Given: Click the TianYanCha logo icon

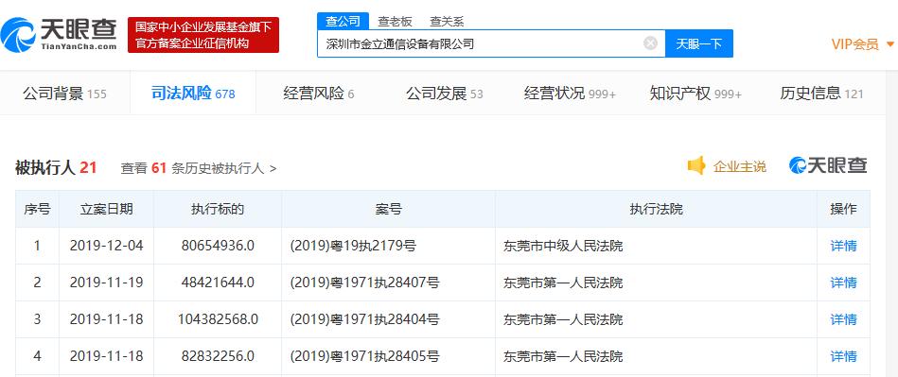Looking at the screenshot, I should (18, 34).
